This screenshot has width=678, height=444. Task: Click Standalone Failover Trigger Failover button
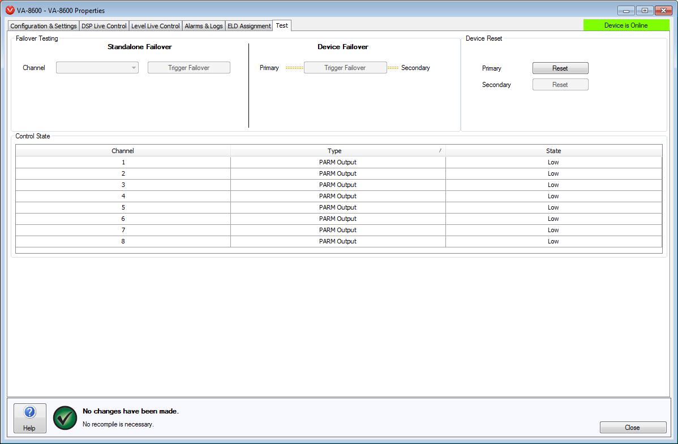189,68
